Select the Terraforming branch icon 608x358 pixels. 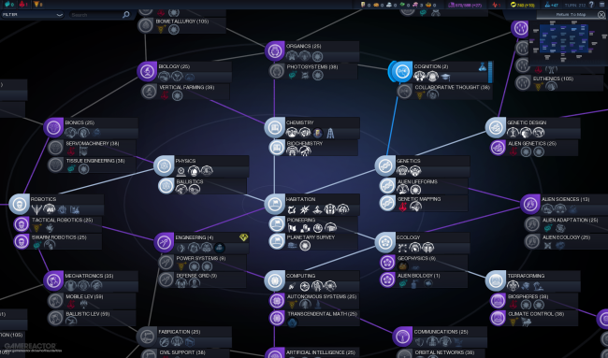click(x=496, y=280)
